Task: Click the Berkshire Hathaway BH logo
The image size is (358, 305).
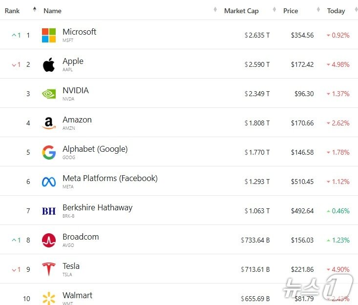Action: (49, 211)
